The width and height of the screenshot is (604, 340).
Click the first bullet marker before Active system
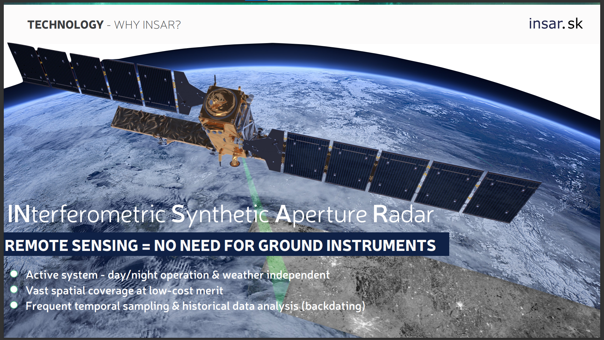(x=14, y=274)
